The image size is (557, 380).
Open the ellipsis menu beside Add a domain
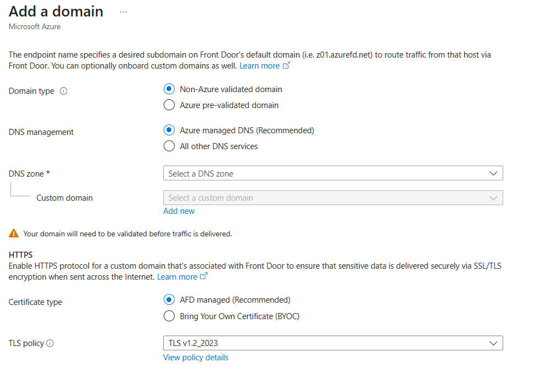pos(123,12)
